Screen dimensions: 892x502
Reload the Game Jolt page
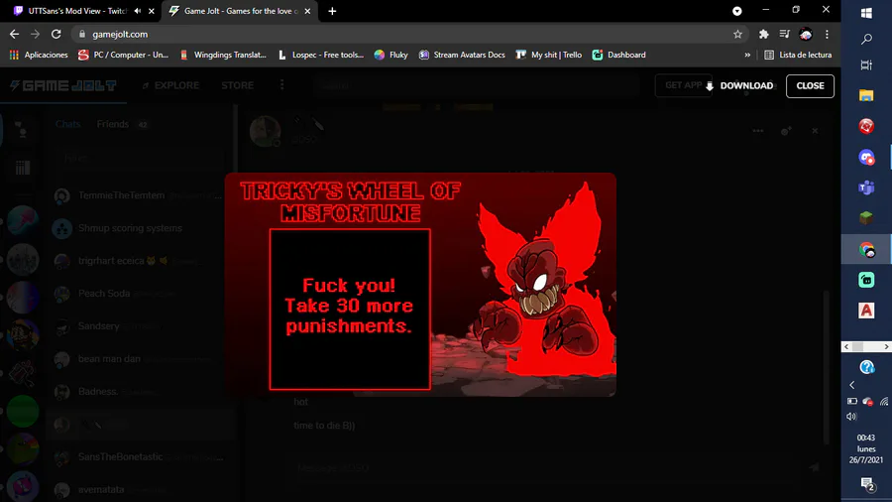pyautogui.click(x=56, y=34)
